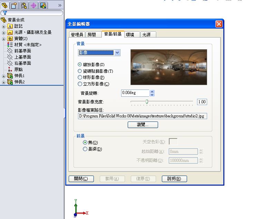Open the RenderManager tab icon
This screenshot has width=272, height=219.
(43, 6)
